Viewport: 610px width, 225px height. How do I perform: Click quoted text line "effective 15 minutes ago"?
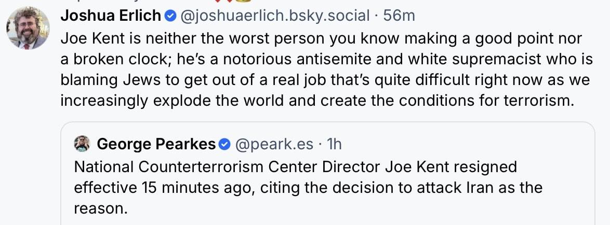coord(308,187)
